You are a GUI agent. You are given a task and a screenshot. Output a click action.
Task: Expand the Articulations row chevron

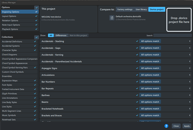click(190, 75)
